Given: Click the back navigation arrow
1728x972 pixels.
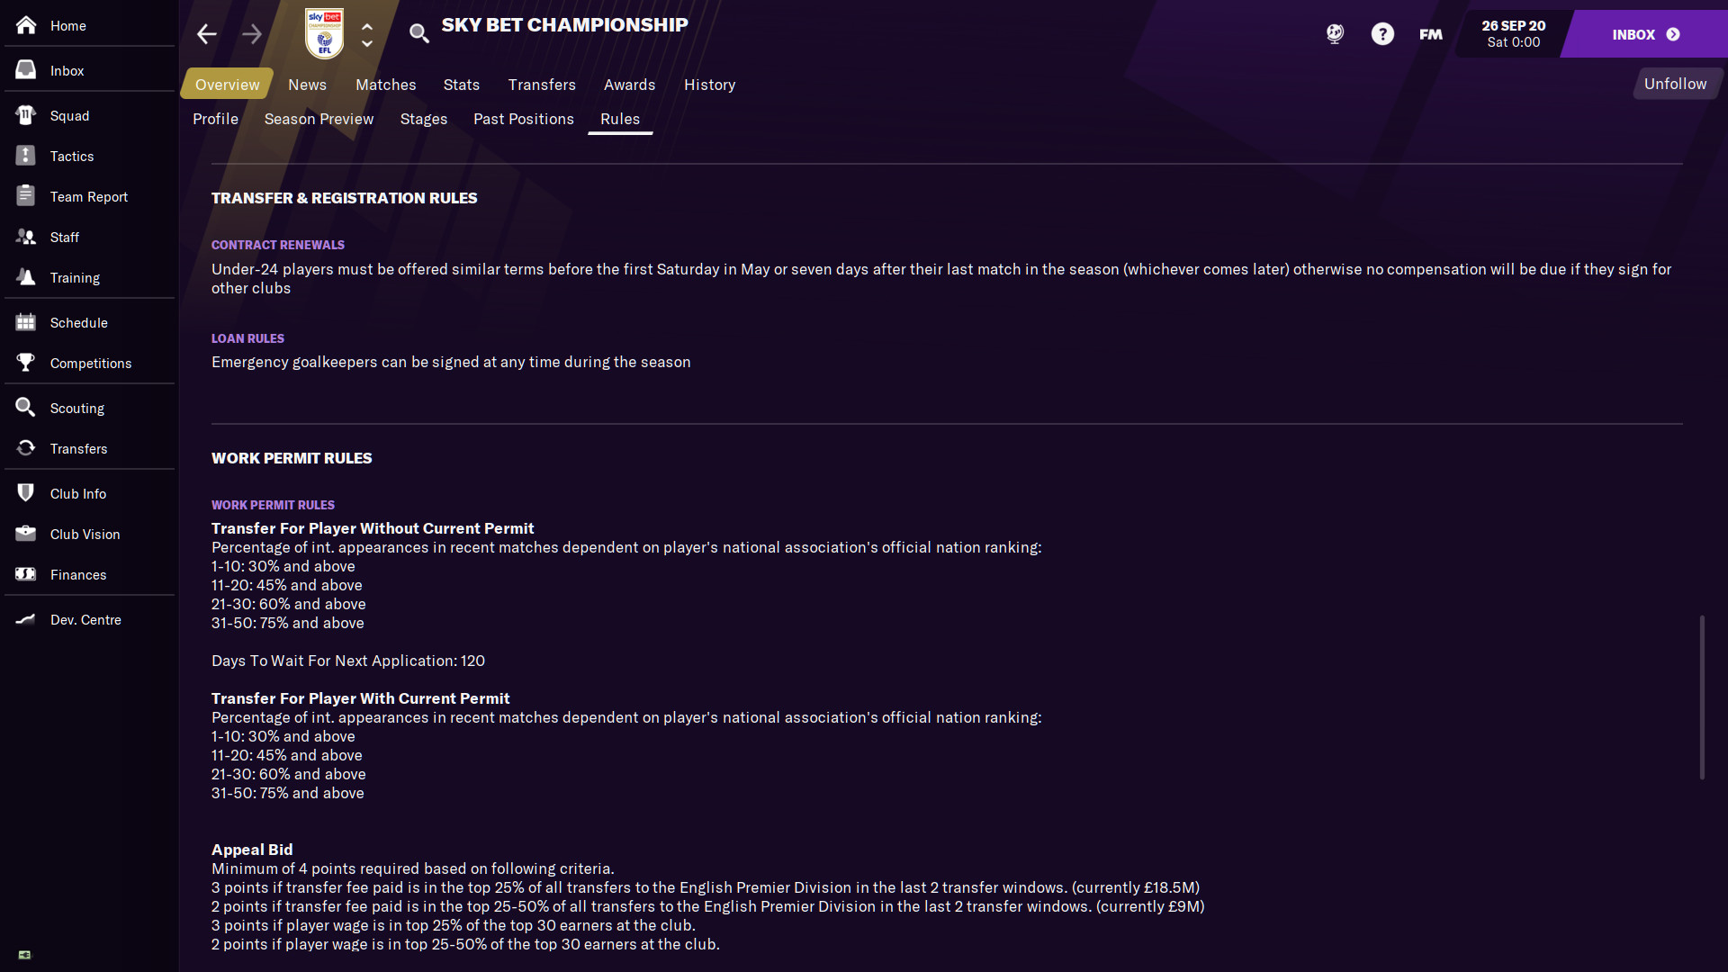Looking at the screenshot, I should [x=206, y=33].
